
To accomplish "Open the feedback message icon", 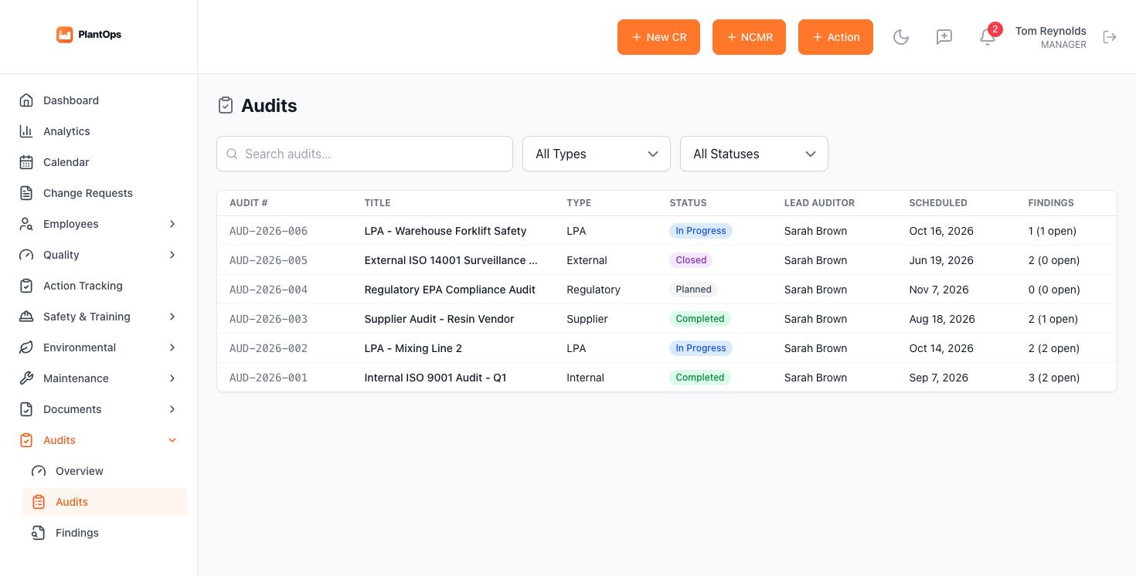I will coord(944,37).
